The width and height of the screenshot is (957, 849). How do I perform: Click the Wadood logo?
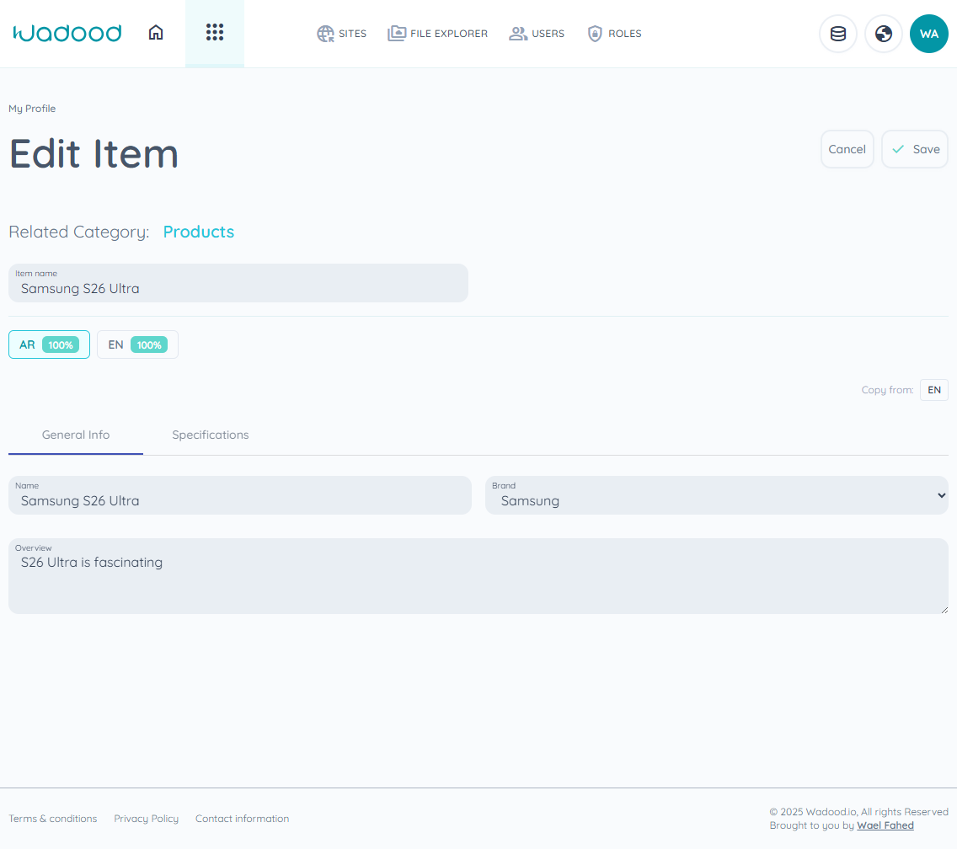67,33
